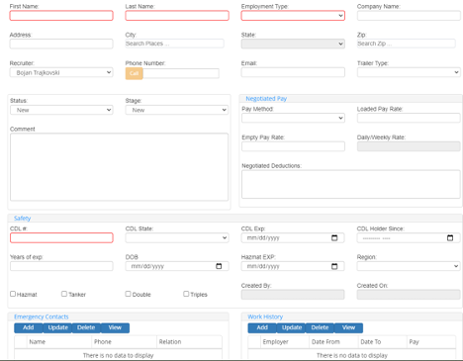This screenshot has width=463, height=361.
Task: Click the Address input box
Action: [x=61, y=44]
